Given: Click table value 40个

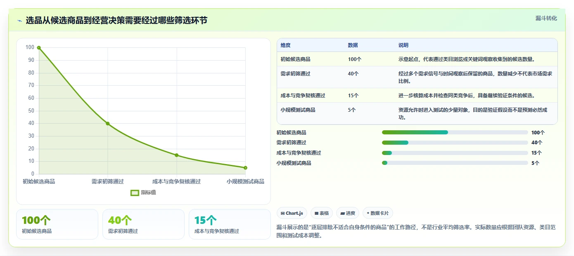Looking at the screenshot, I should pyautogui.click(x=353, y=74).
